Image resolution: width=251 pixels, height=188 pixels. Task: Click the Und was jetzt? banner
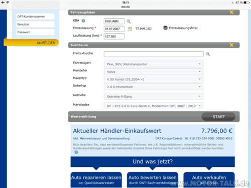tap(153, 162)
